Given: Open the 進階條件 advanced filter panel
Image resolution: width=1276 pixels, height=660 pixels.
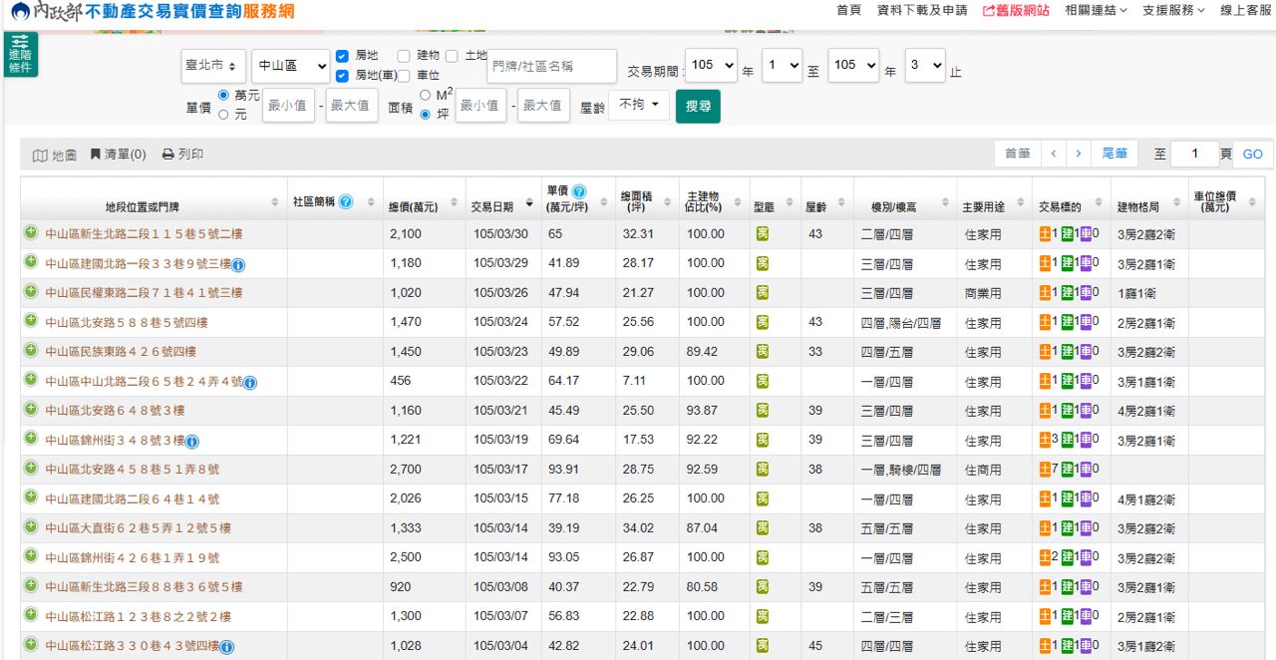Looking at the screenshot, I should [20, 54].
